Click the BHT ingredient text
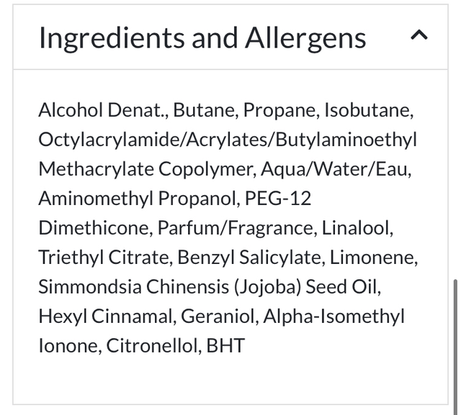Viewport: 461px width, 415px height. (225, 346)
